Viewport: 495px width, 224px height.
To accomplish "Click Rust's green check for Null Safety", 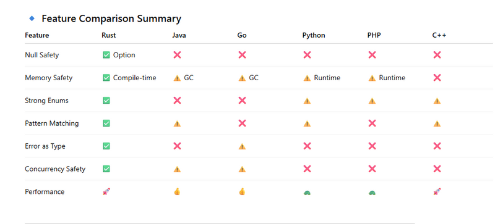I will (106, 55).
